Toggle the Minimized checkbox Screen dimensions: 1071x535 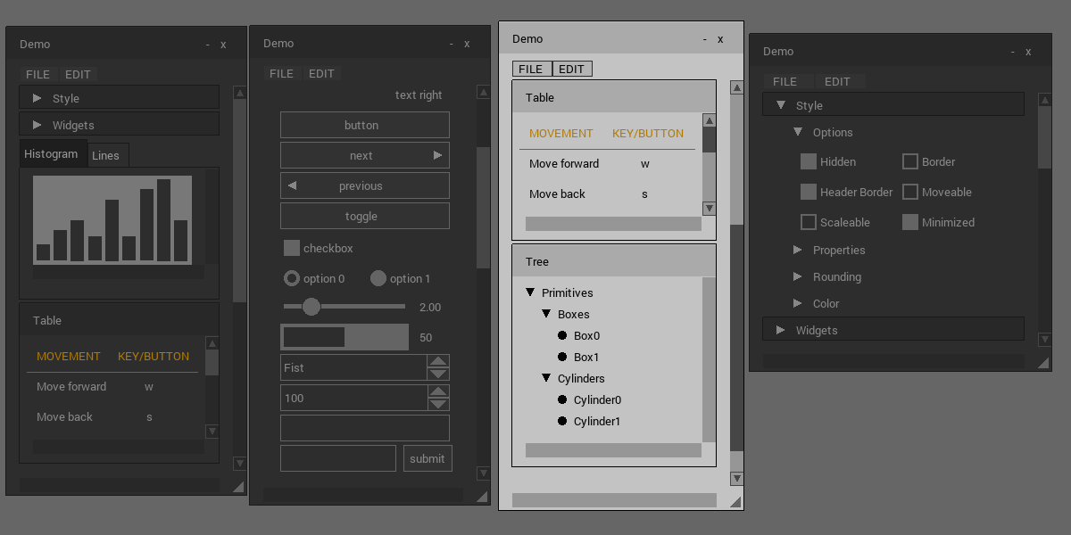tap(910, 222)
